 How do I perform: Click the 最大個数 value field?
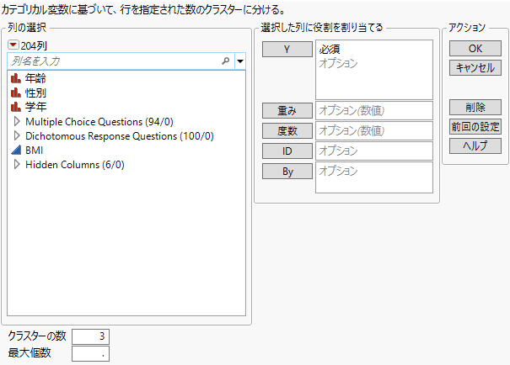(90, 353)
